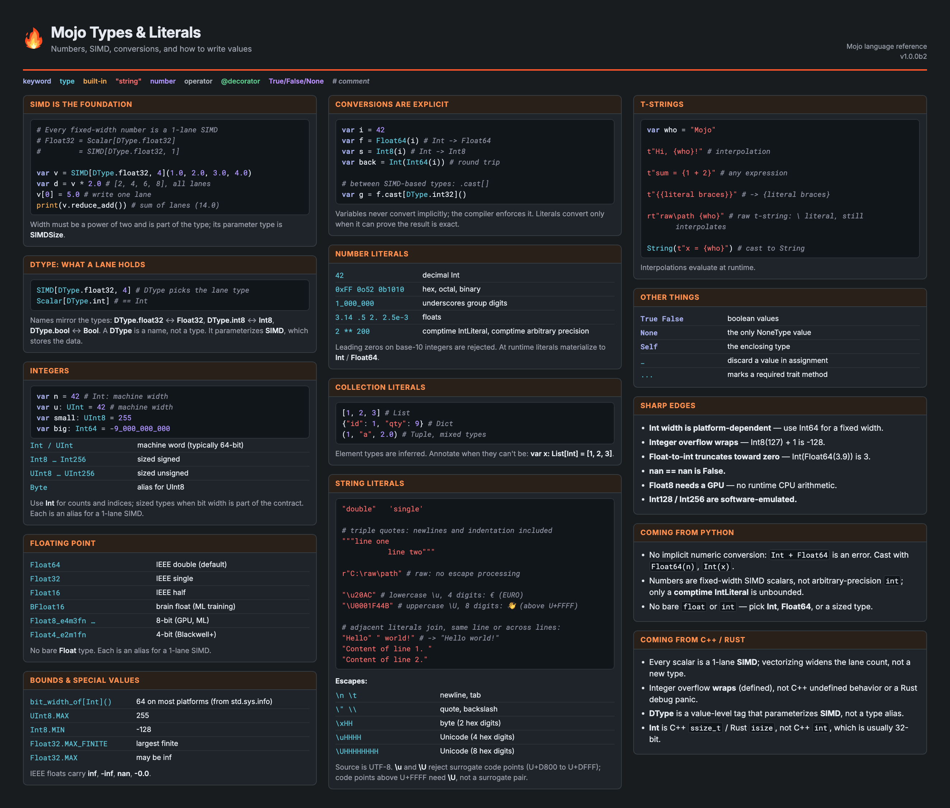Click "the only NoneType value" description
950x808 pixels.
point(769,332)
